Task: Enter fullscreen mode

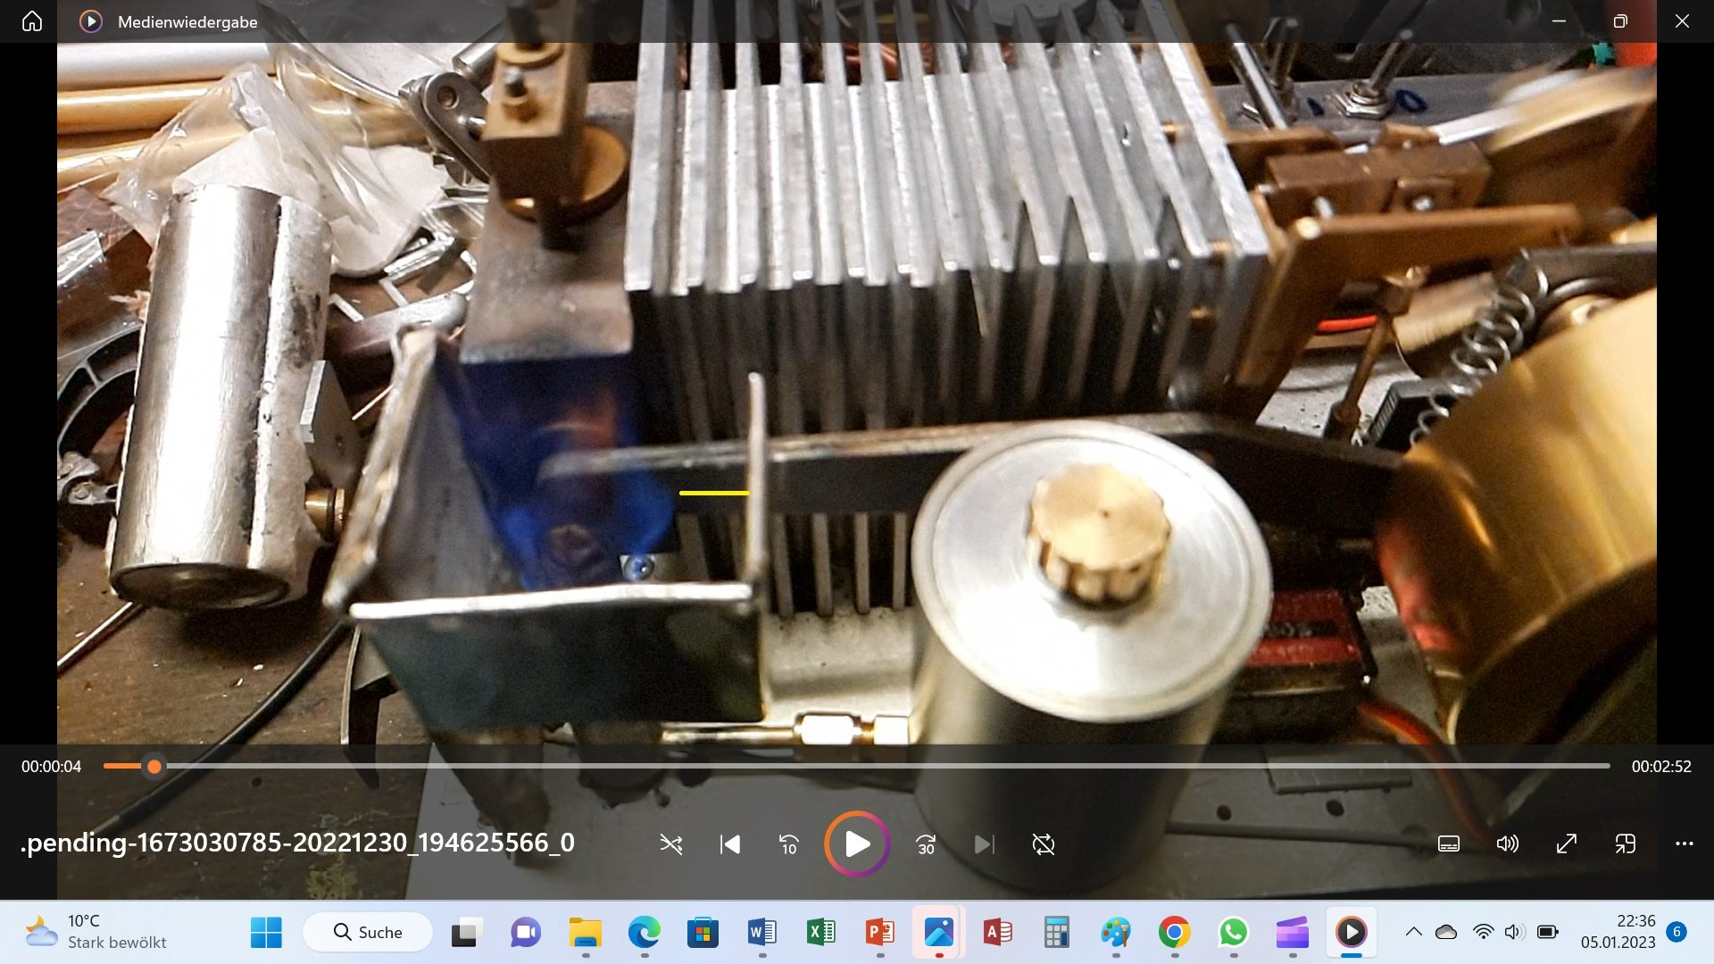Action: 1567,844
